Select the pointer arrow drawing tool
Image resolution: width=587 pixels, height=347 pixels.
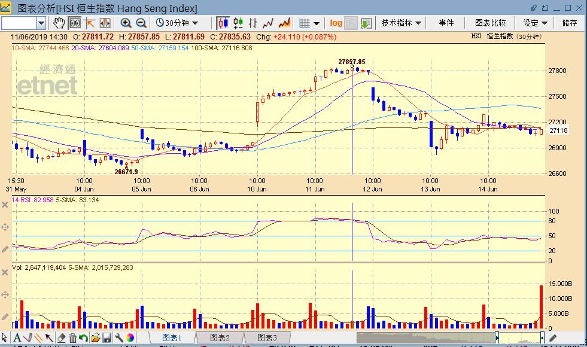tap(5, 337)
